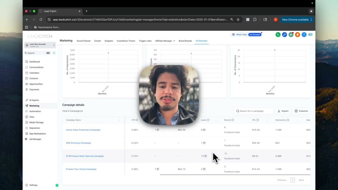Switch to the Social Planner tab
Screen dimensions: 338x190
click(84, 41)
